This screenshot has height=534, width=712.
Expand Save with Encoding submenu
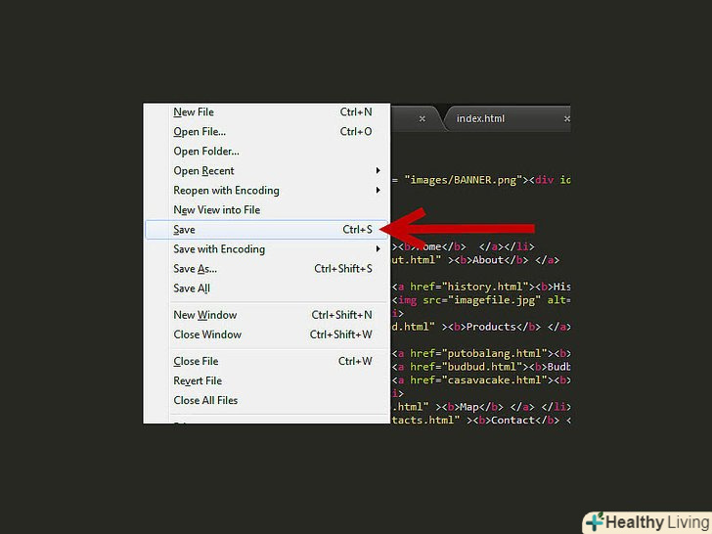coord(267,249)
